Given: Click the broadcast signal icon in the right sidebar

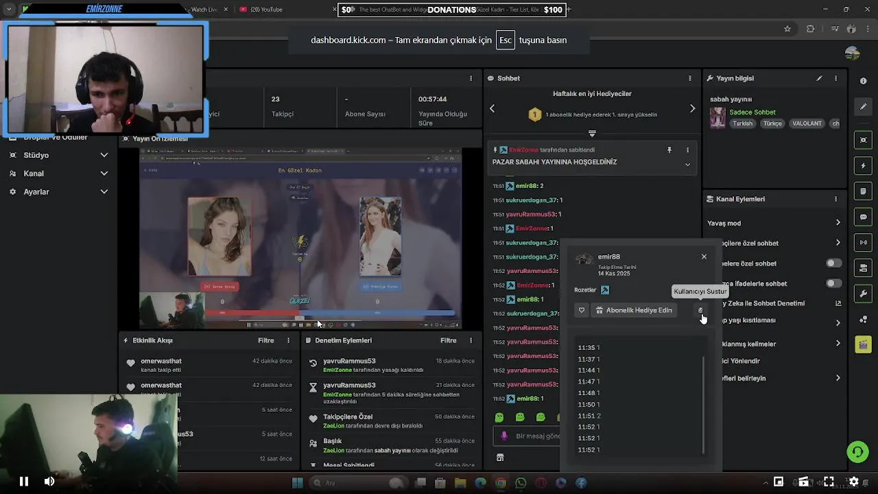Looking at the screenshot, I should (863, 242).
